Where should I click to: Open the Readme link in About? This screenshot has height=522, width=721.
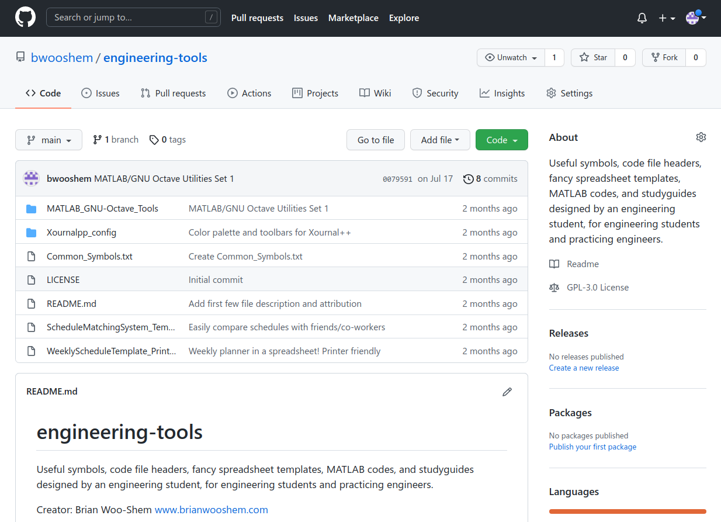click(x=583, y=264)
